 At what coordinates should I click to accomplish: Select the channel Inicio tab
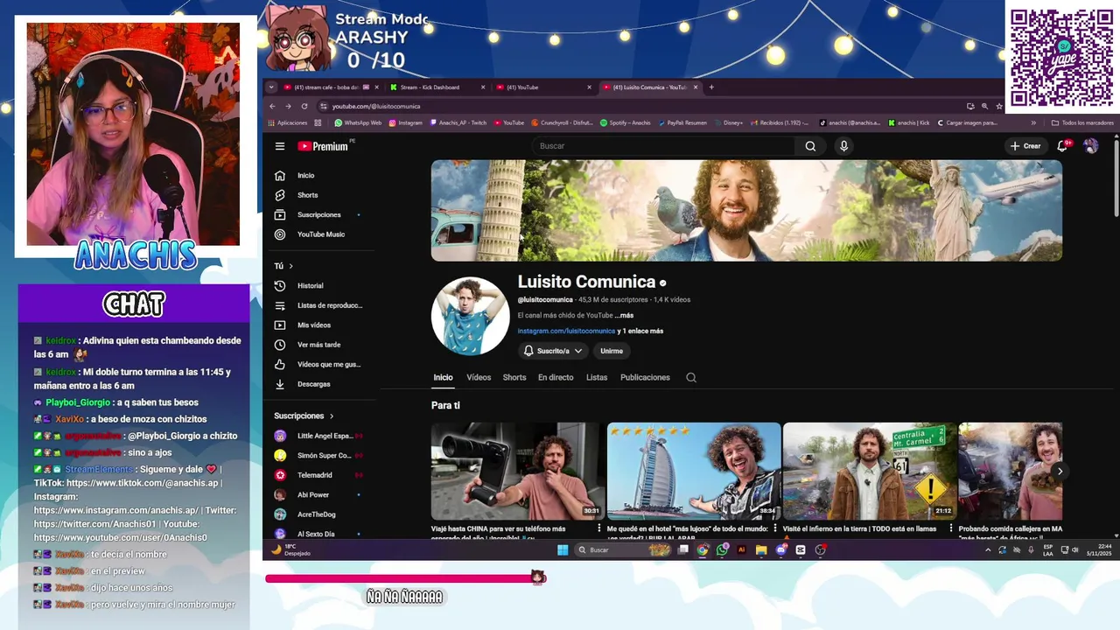pos(443,378)
